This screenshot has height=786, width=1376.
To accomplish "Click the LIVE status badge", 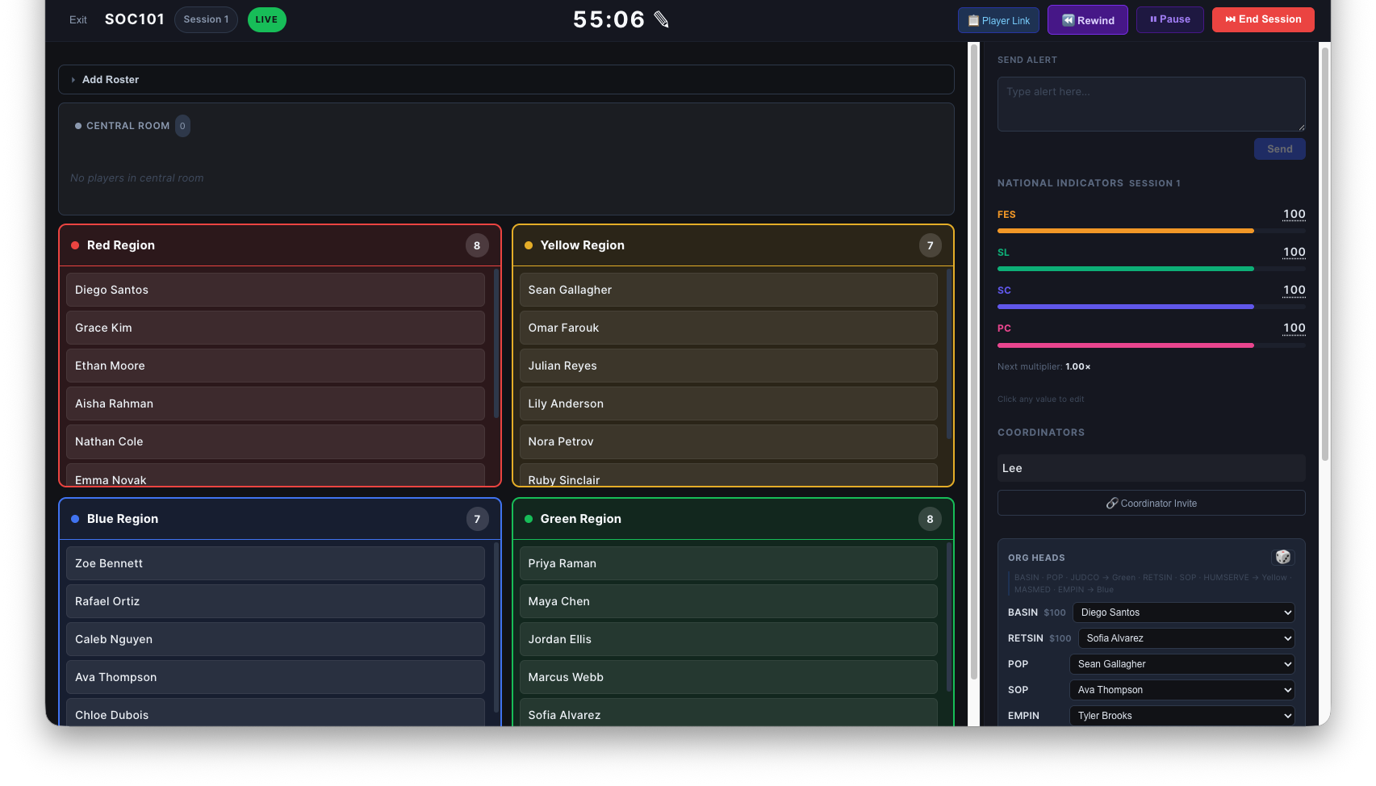I will coord(266,19).
